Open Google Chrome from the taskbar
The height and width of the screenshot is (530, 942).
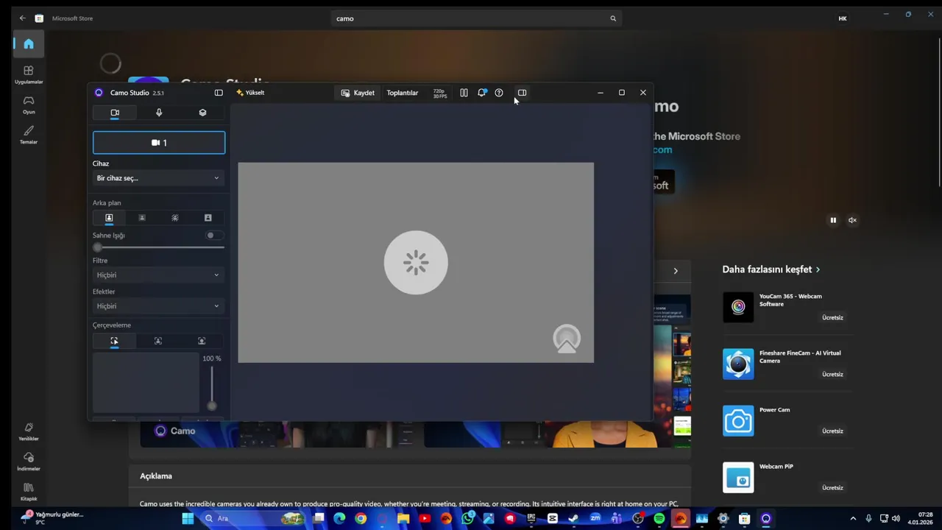coord(361,518)
